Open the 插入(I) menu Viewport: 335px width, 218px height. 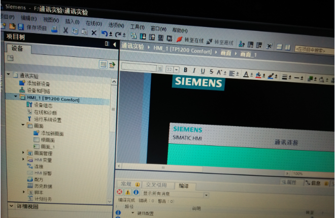pos(72,22)
